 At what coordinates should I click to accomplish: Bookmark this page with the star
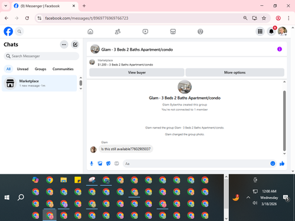pos(264,18)
